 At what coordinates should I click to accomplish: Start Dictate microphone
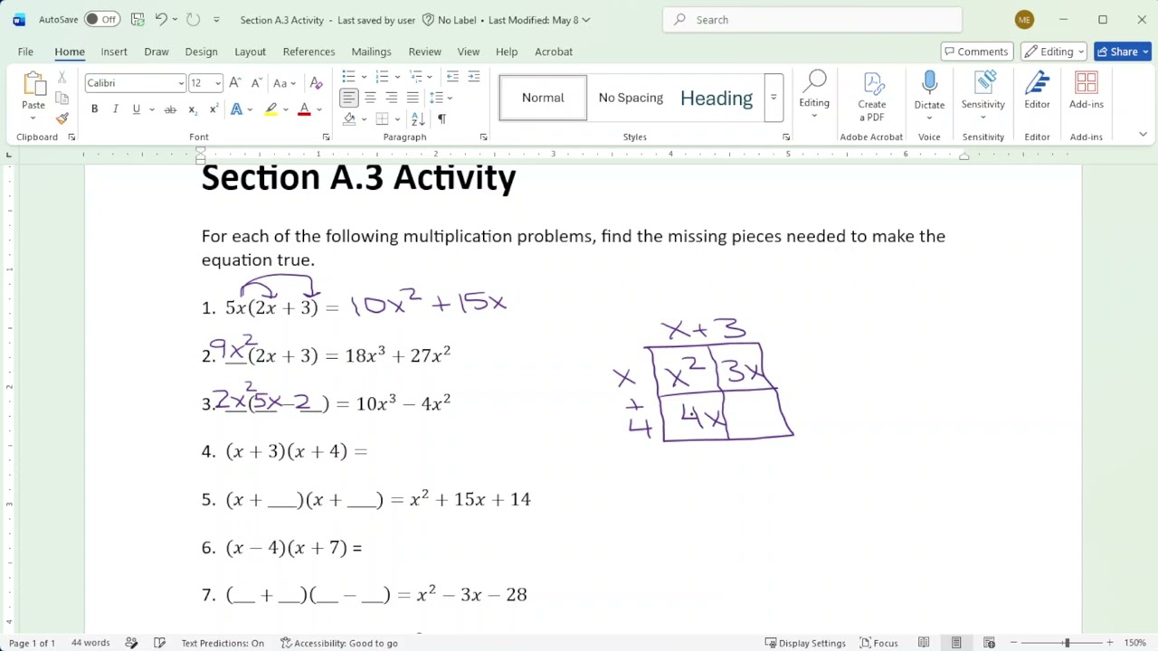pyautogui.click(x=929, y=90)
